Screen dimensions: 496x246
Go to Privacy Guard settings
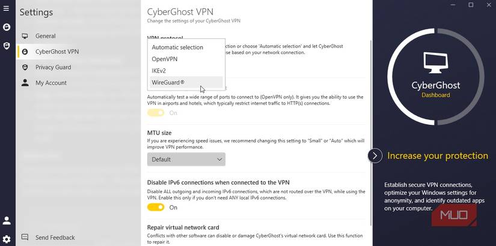tap(53, 67)
